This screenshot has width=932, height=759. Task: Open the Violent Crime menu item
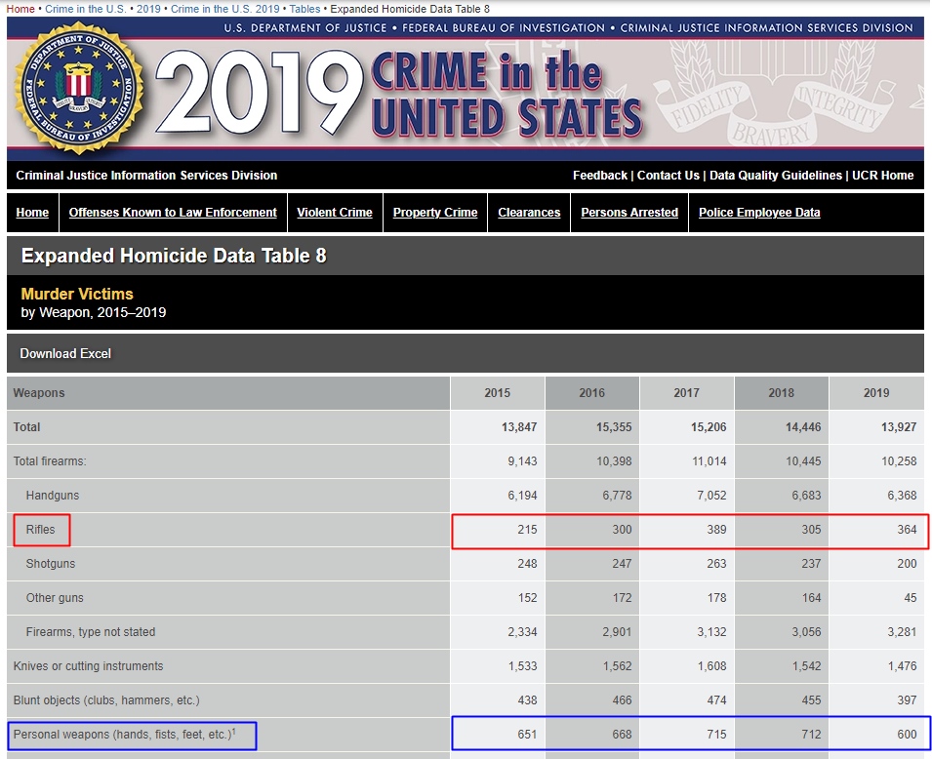click(335, 212)
